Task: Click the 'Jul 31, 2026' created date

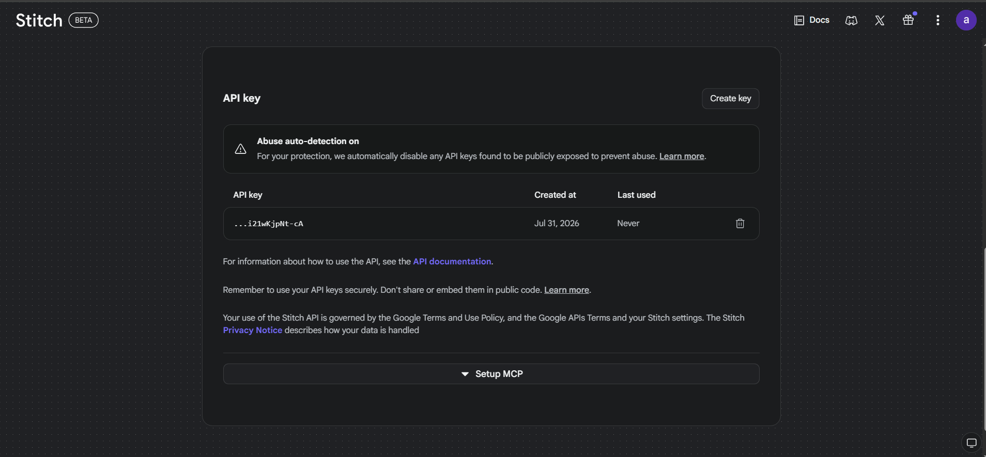Action: (x=557, y=223)
